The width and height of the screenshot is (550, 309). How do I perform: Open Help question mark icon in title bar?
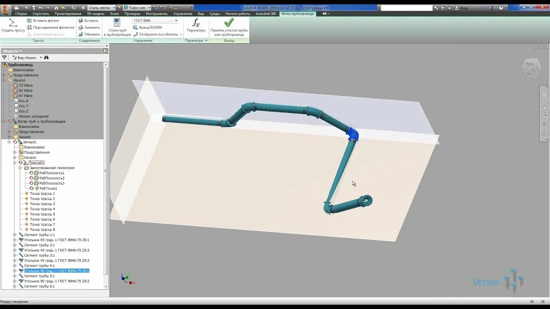click(x=501, y=8)
